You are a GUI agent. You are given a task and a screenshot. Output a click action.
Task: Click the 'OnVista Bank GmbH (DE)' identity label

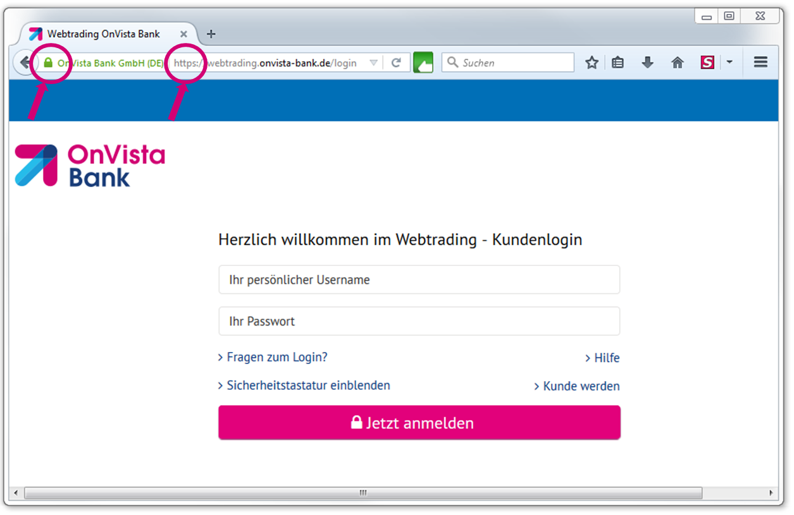coord(110,63)
